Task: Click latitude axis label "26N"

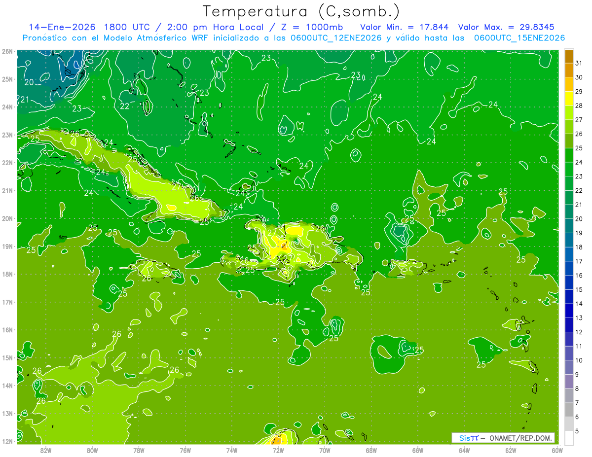Action: pyautogui.click(x=7, y=51)
